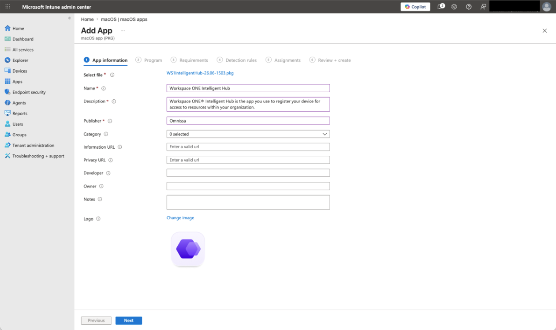This screenshot has width=556, height=330.
Task: Click the Dashboard icon in sidebar
Action: 7,39
